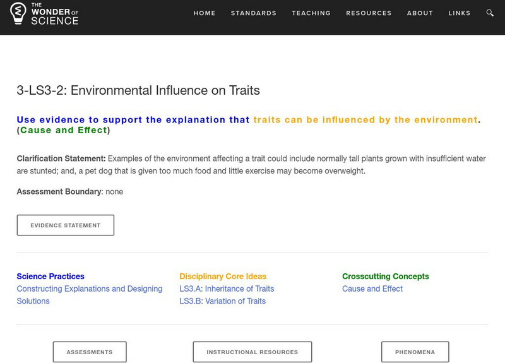Open the Instructional Resources button
This screenshot has width=505, height=363.
click(x=252, y=352)
